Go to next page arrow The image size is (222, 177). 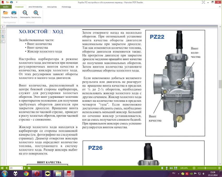coord(25,168)
